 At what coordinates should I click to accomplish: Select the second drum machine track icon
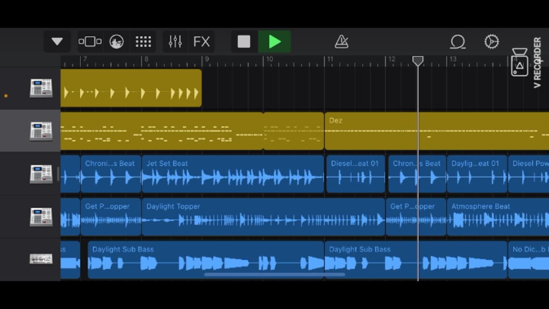[x=41, y=131]
